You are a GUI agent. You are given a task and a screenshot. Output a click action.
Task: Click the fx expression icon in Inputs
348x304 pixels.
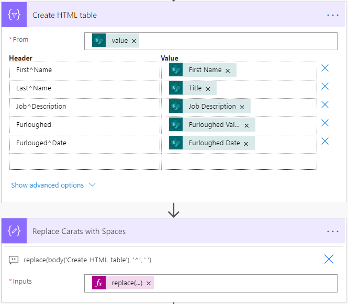99,283
